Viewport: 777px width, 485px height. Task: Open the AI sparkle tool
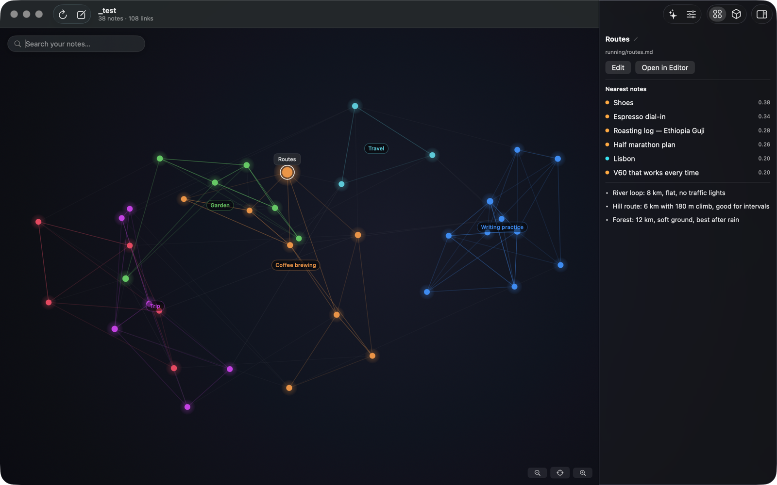(673, 15)
